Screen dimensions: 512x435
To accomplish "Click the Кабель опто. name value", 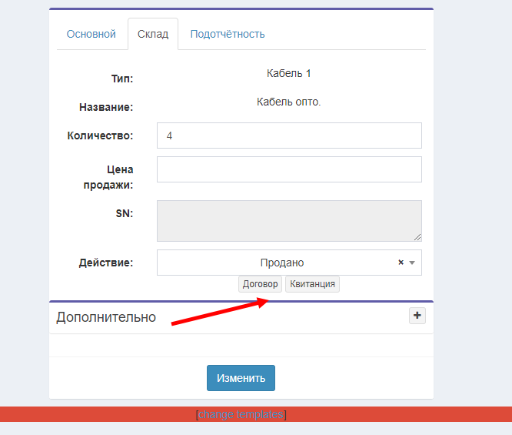I will 288,102.
